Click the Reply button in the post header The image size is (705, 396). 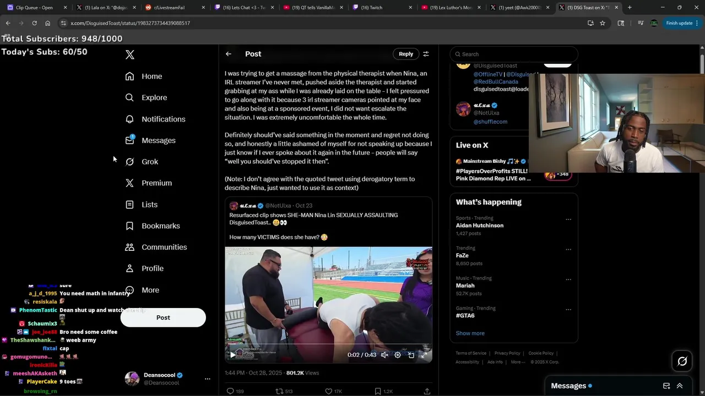coord(406,54)
